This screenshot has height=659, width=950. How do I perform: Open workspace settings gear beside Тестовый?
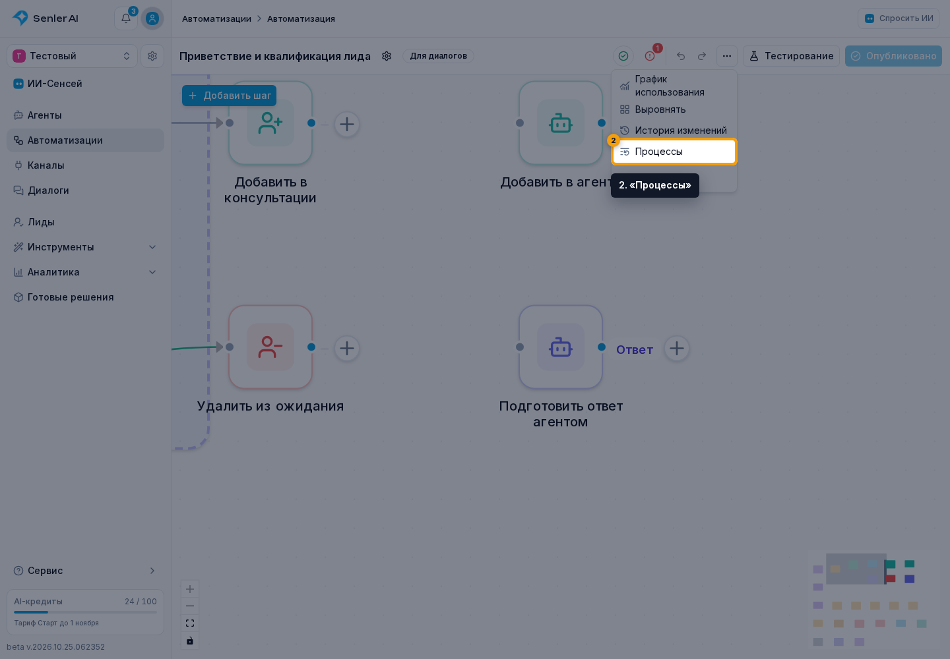pyautogui.click(x=152, y=56)
